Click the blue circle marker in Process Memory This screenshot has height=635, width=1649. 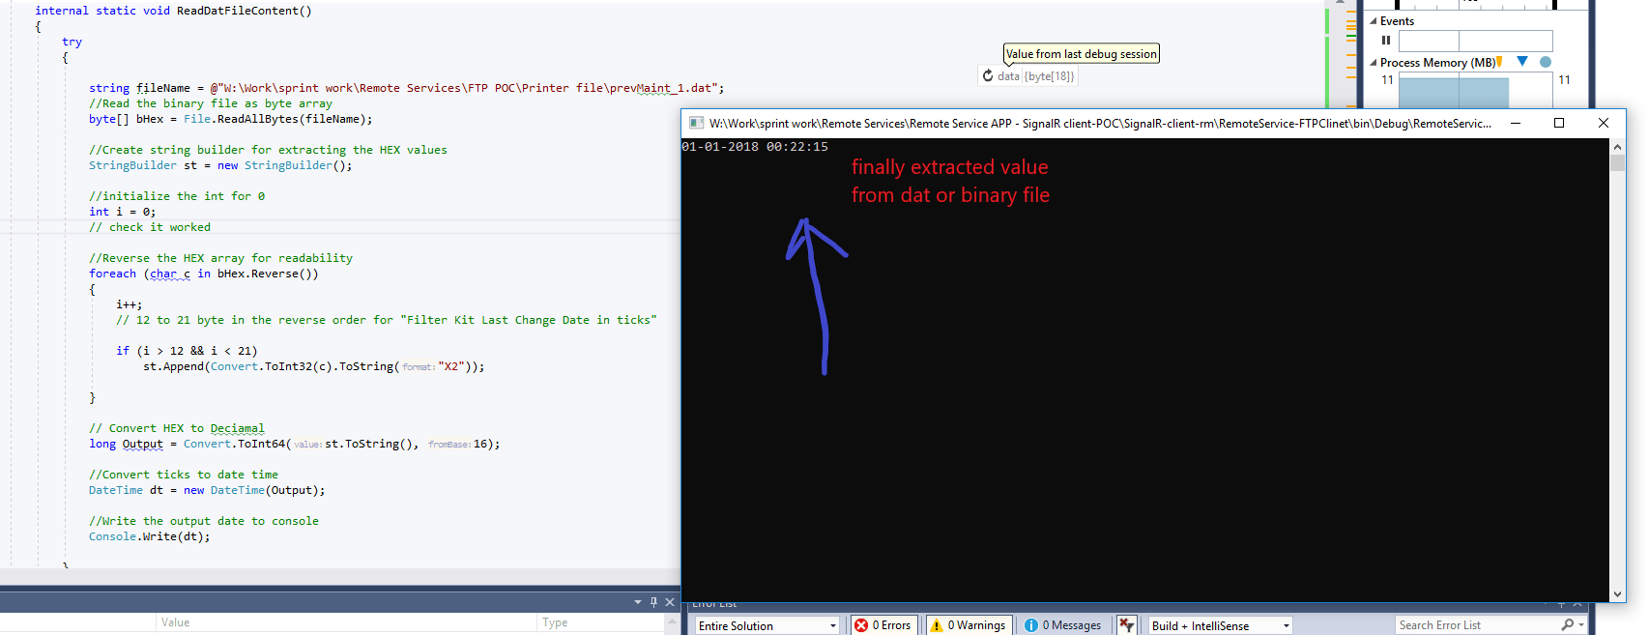pos(1546,62)
